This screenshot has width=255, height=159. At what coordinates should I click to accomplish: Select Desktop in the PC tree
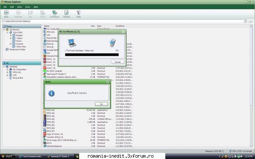pyautogui.click(x=11, y=67)
